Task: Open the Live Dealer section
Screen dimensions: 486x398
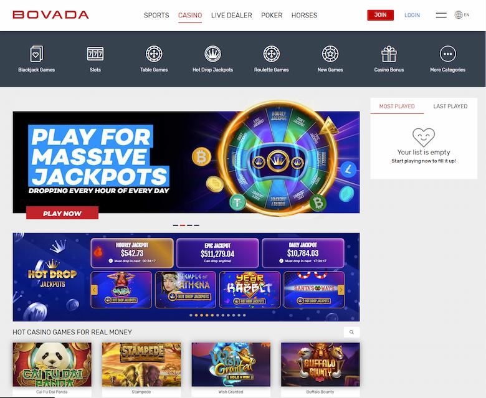Action: click(232, 15)
